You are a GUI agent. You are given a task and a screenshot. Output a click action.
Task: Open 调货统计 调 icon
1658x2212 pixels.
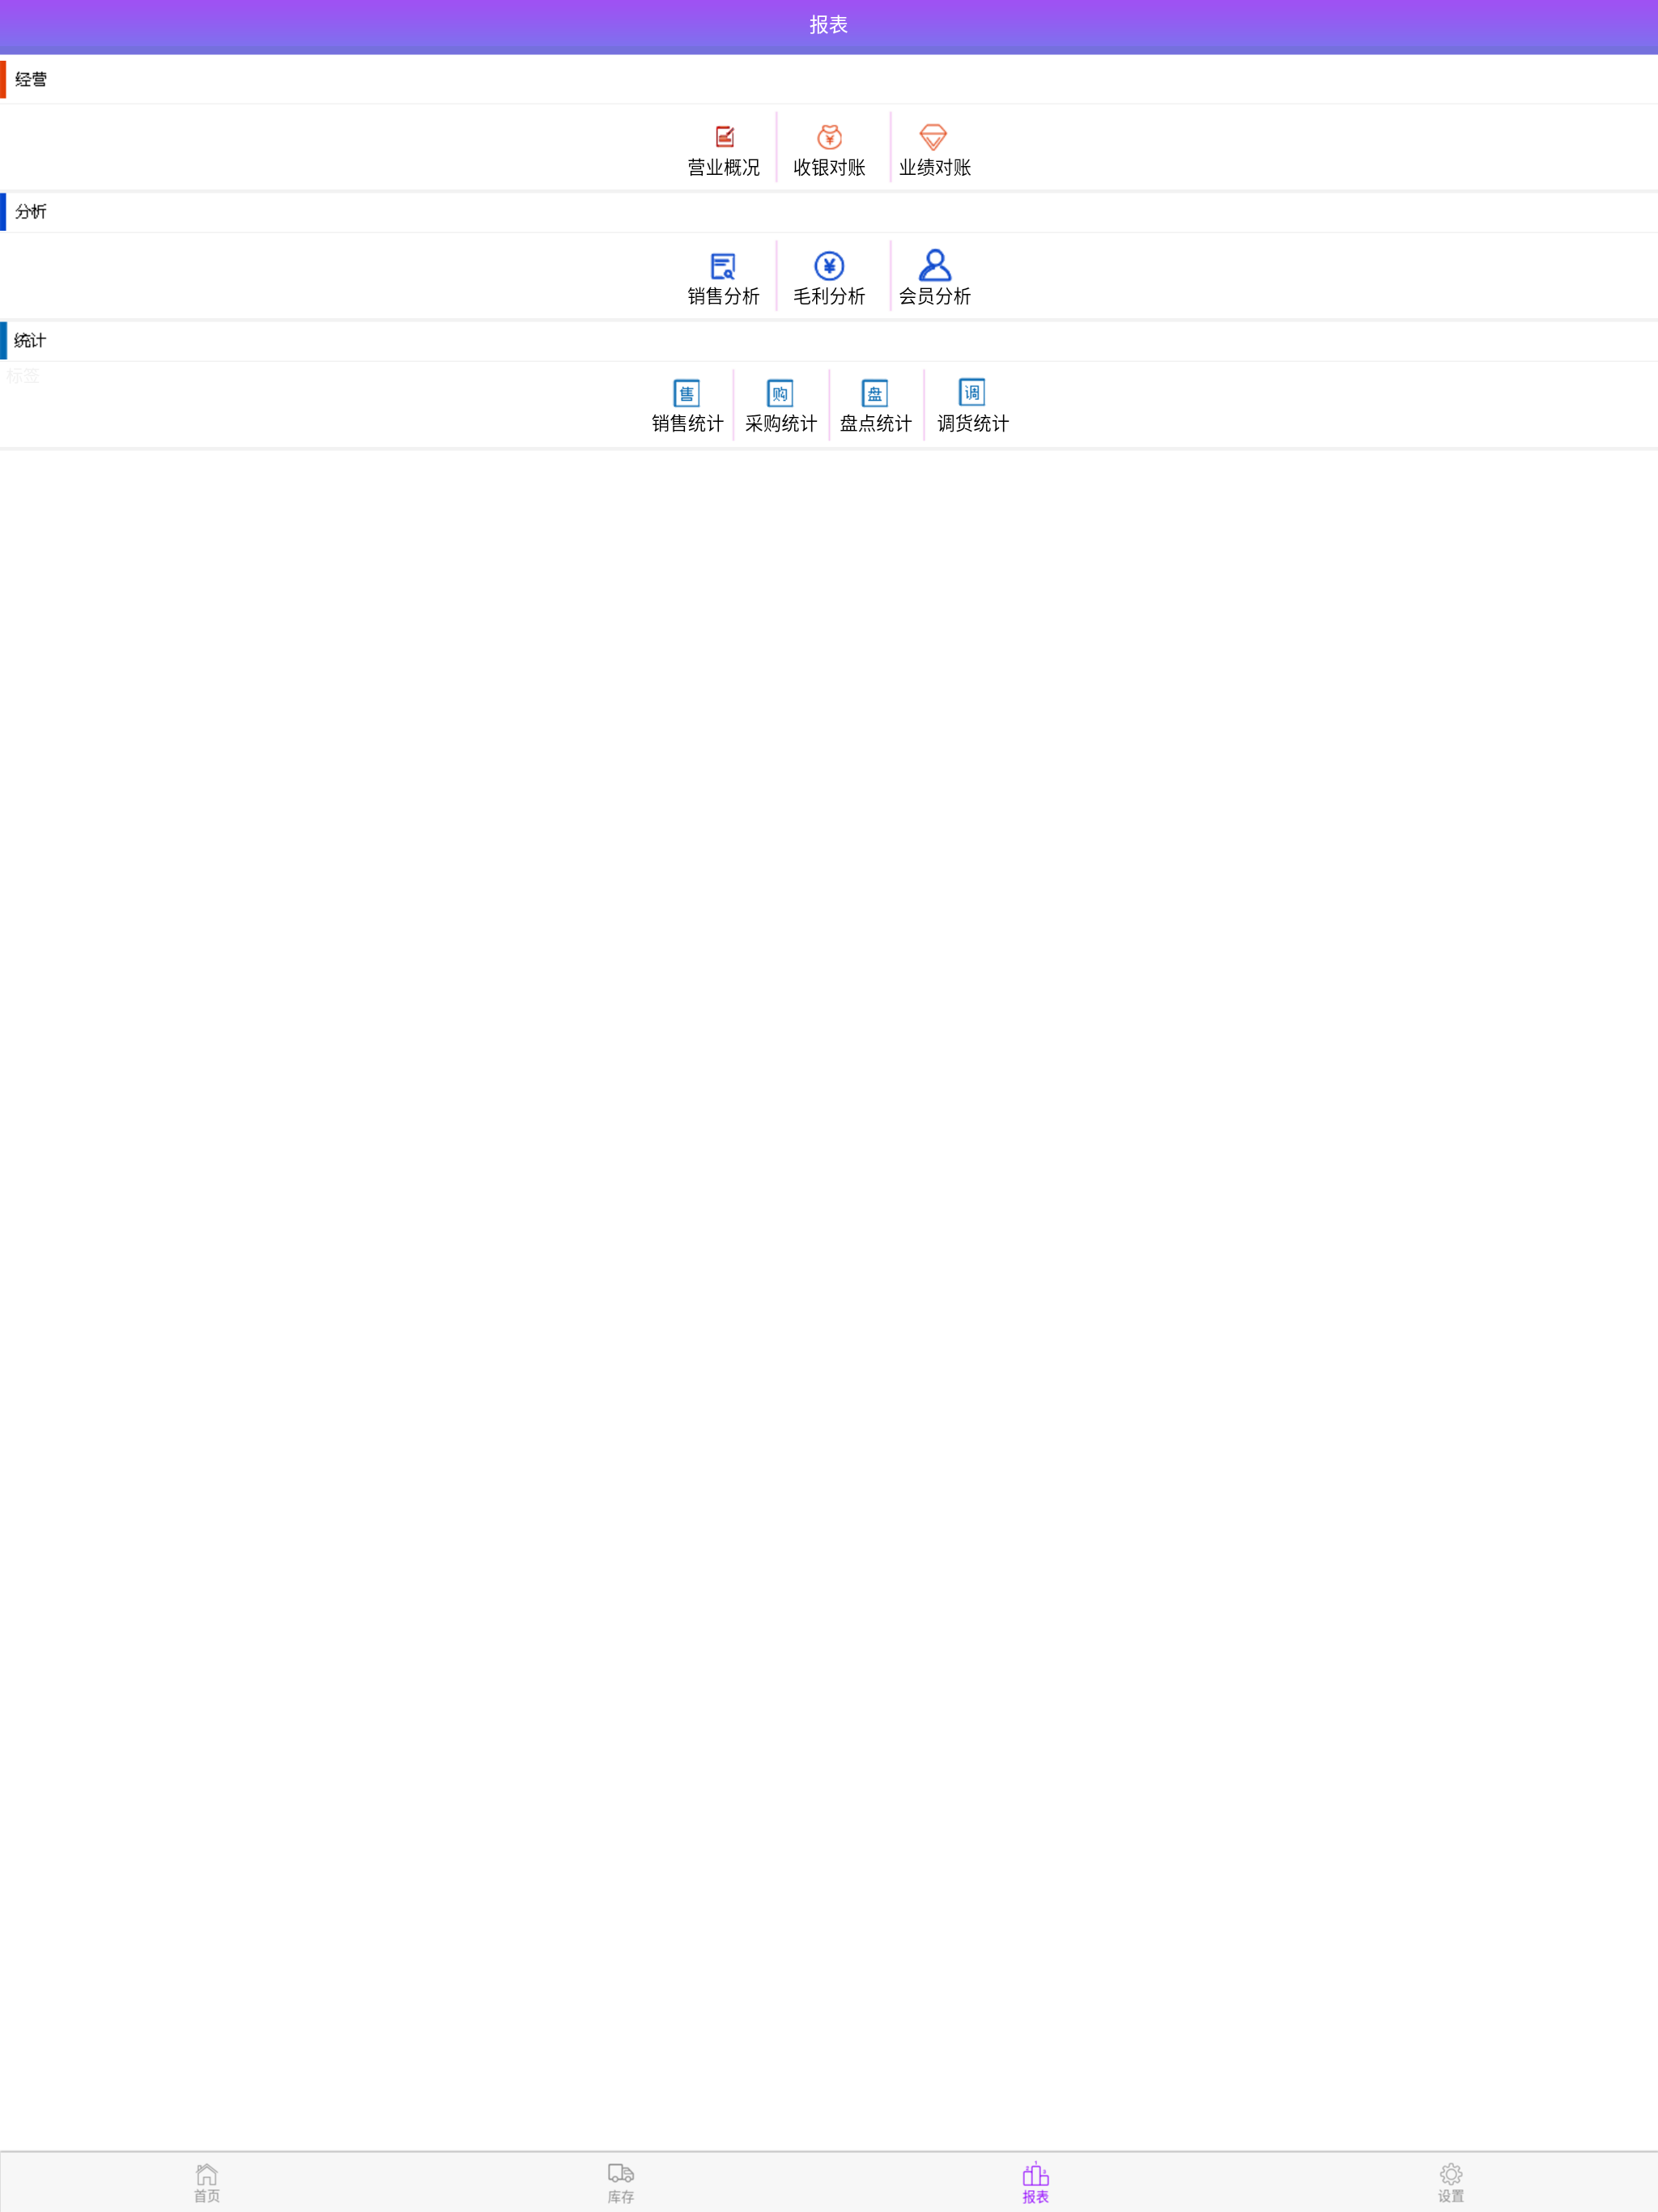pos(972,392)
